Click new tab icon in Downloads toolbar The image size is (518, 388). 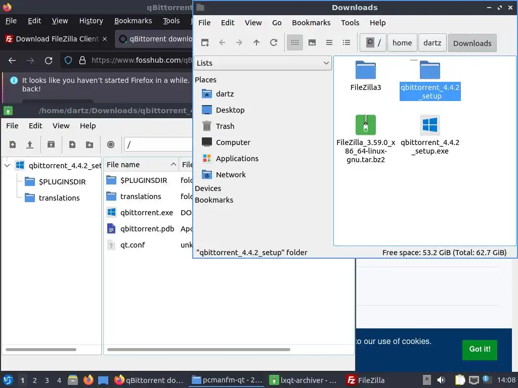click(x=205, y=42)
